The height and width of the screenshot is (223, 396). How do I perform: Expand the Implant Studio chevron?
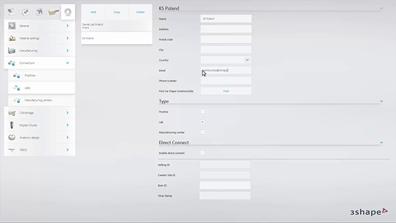(x=67, y=125)
